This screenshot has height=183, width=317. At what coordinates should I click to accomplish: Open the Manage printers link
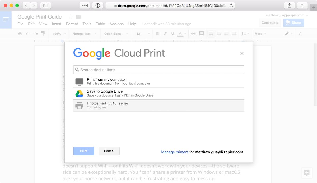(175, 152)
